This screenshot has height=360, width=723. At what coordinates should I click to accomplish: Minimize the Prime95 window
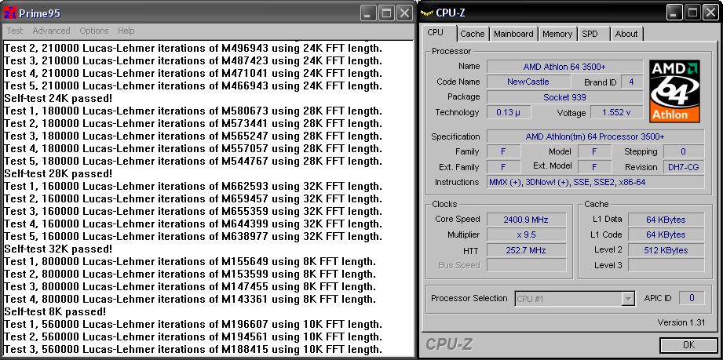(368, 13)
